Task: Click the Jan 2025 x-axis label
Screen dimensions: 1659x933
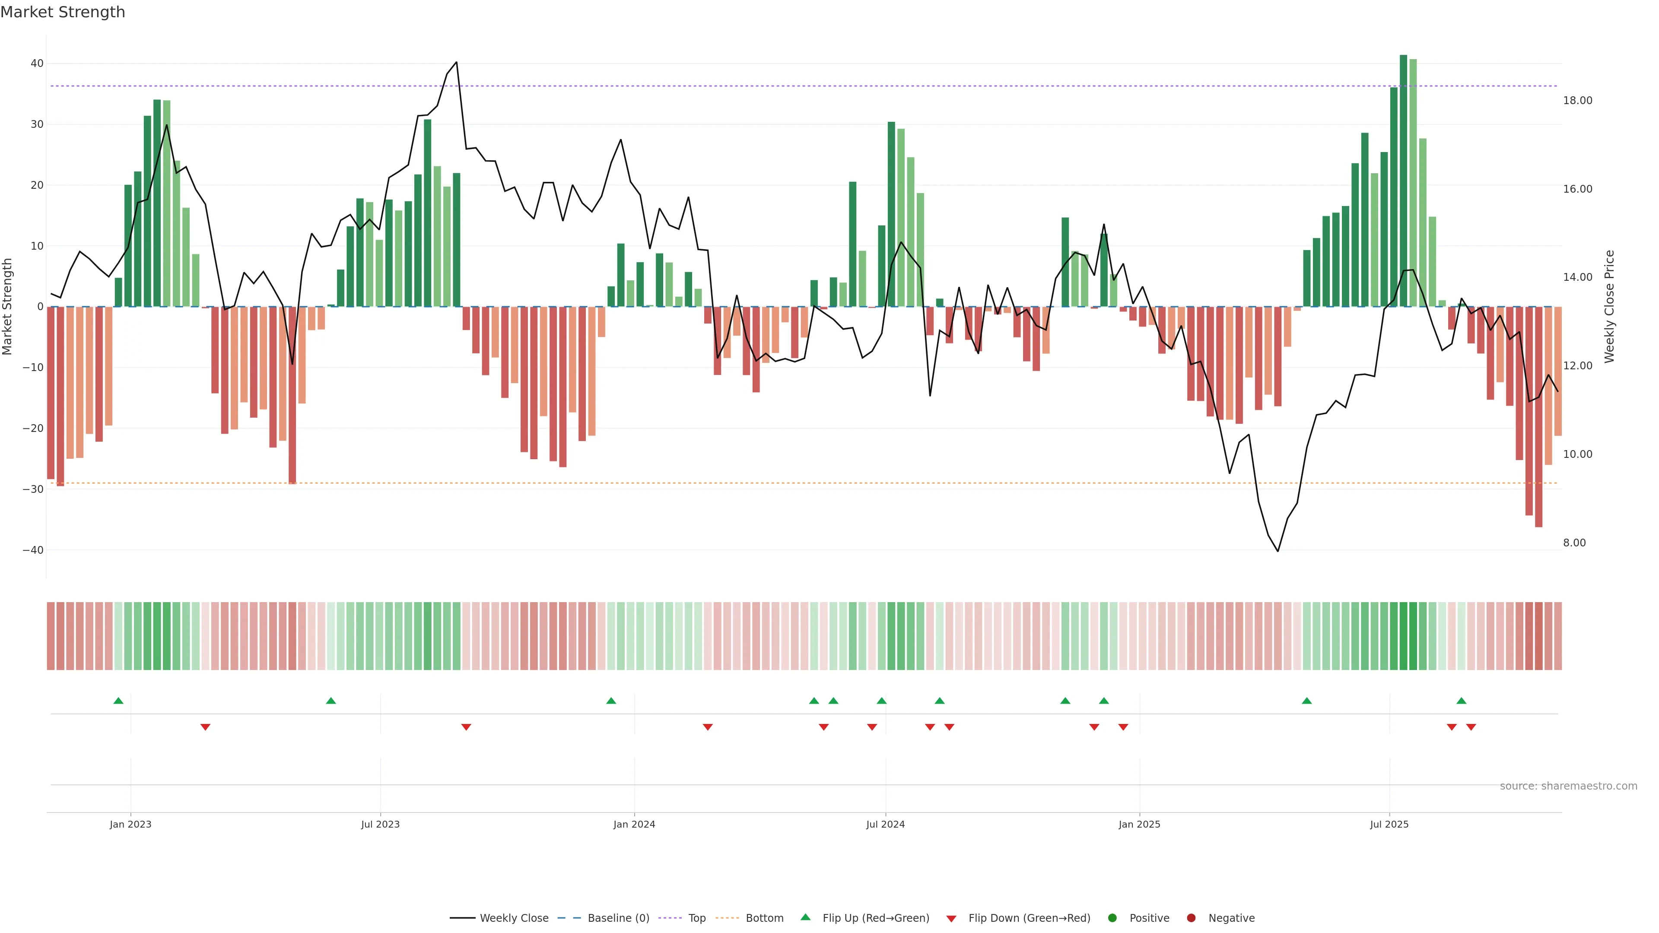Action: tap(1139, 824)
